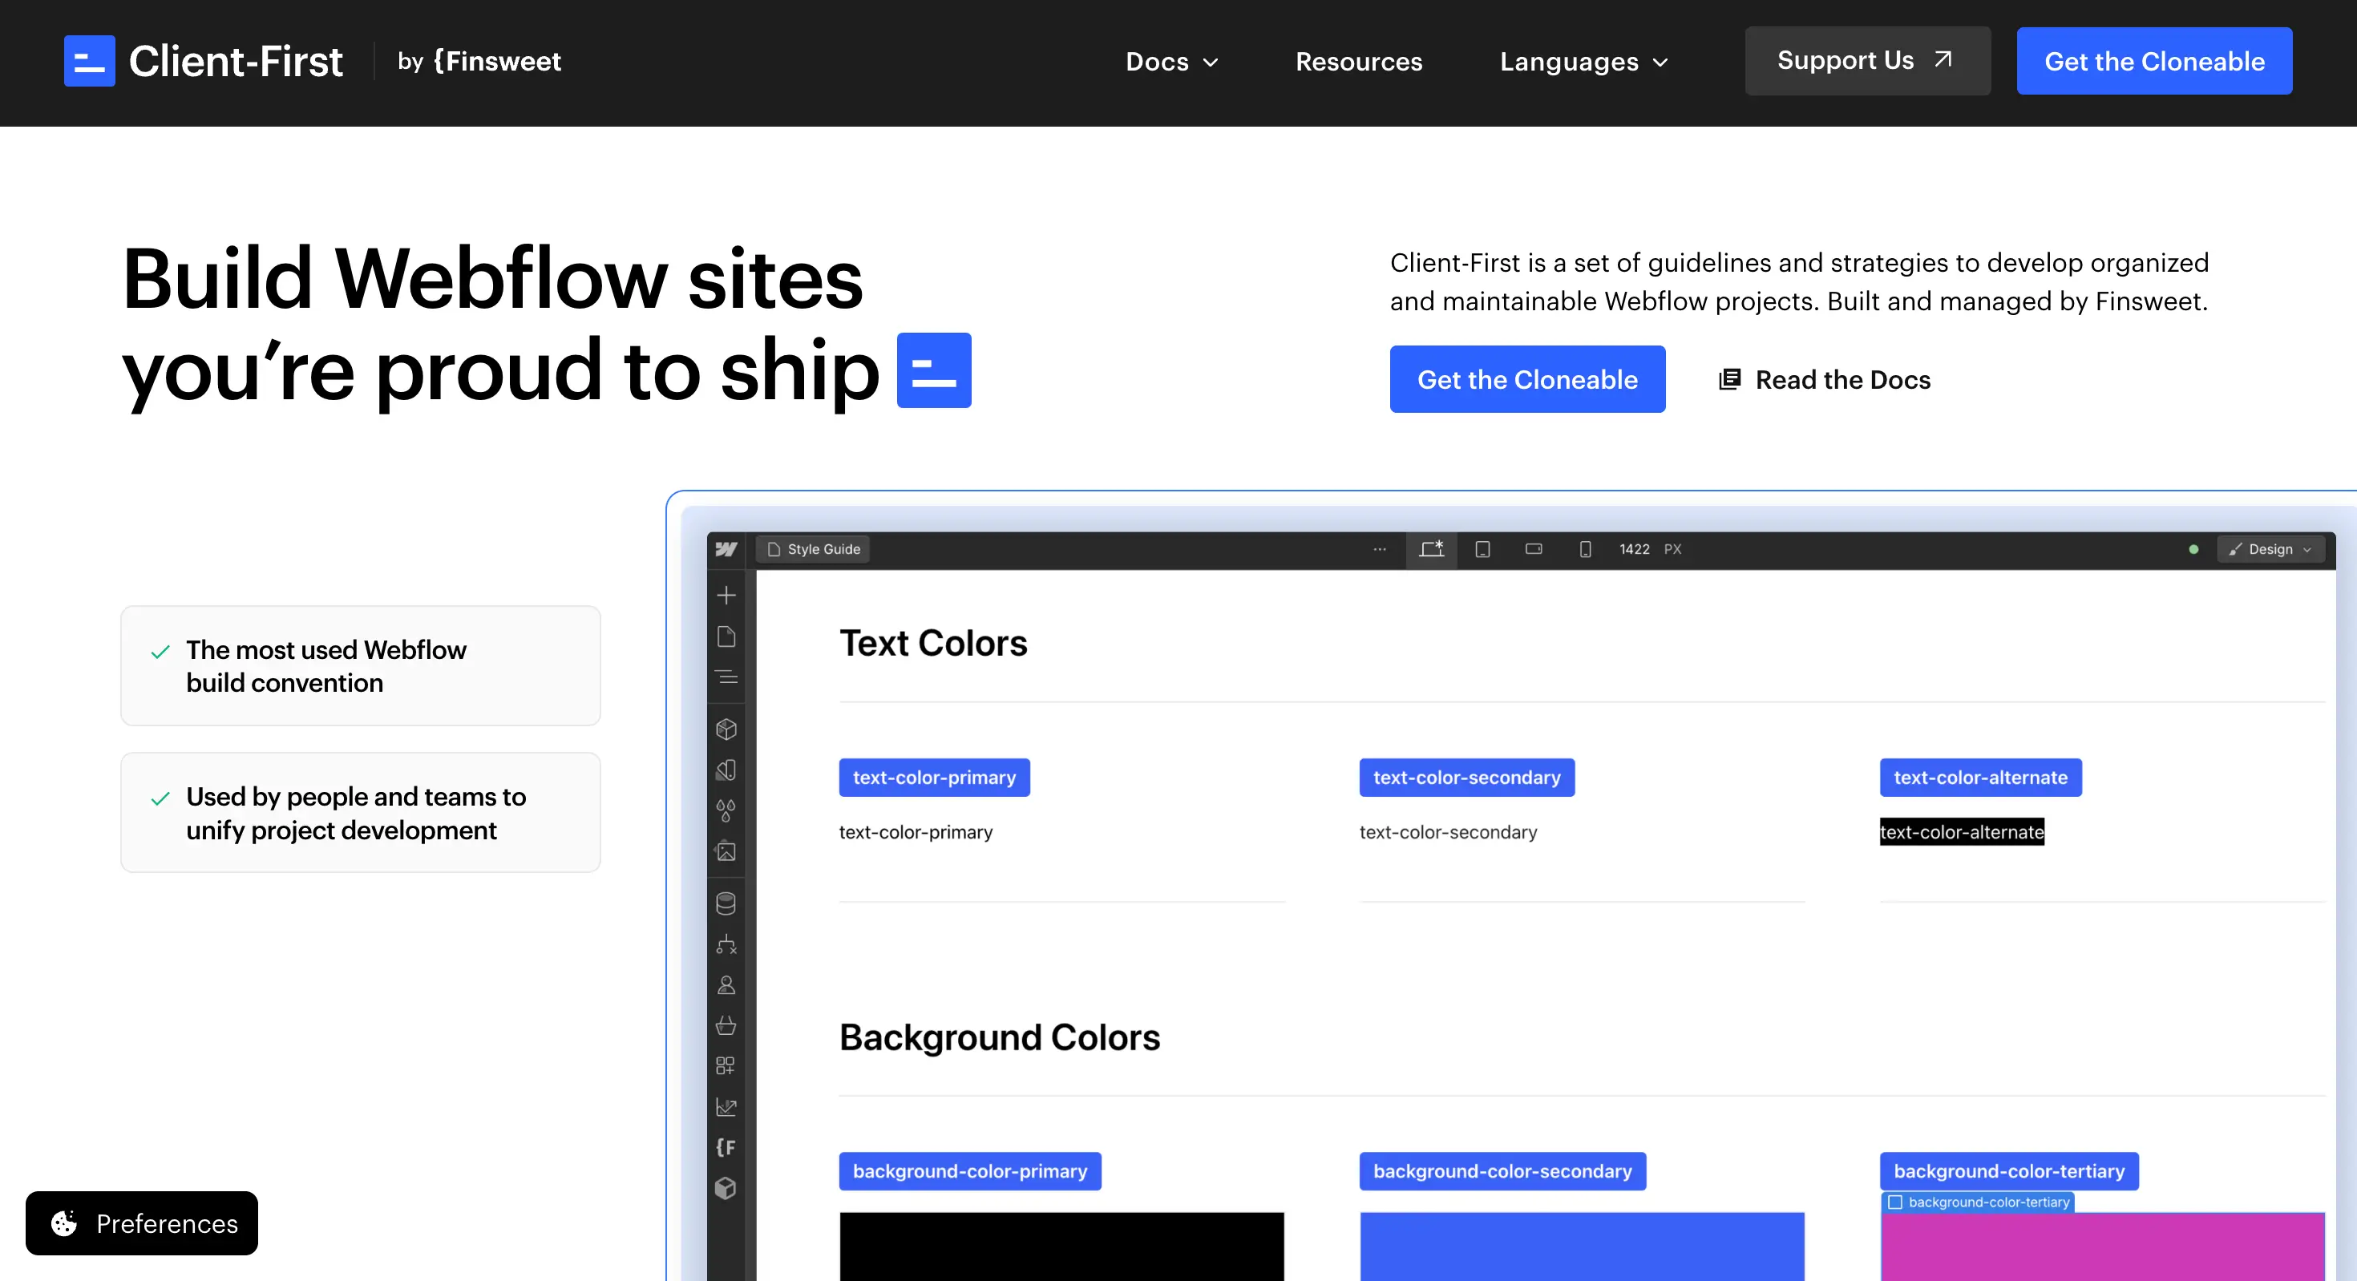Open the Ecommerce panel
2357x1281 pixels.
click(x=726, y=1026)
